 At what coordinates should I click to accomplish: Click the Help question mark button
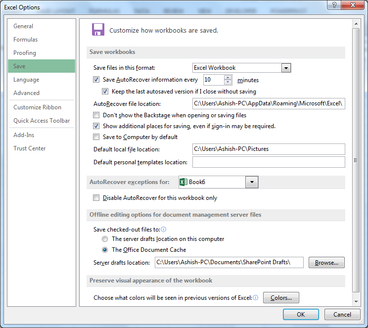point(334,5)
